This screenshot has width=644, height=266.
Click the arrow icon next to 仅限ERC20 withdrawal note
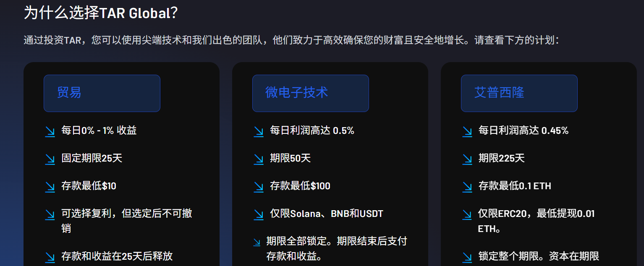467,215
